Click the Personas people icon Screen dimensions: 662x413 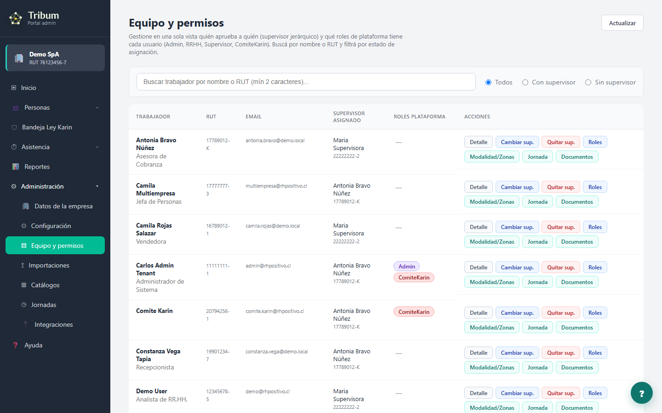tap(15, 108)
